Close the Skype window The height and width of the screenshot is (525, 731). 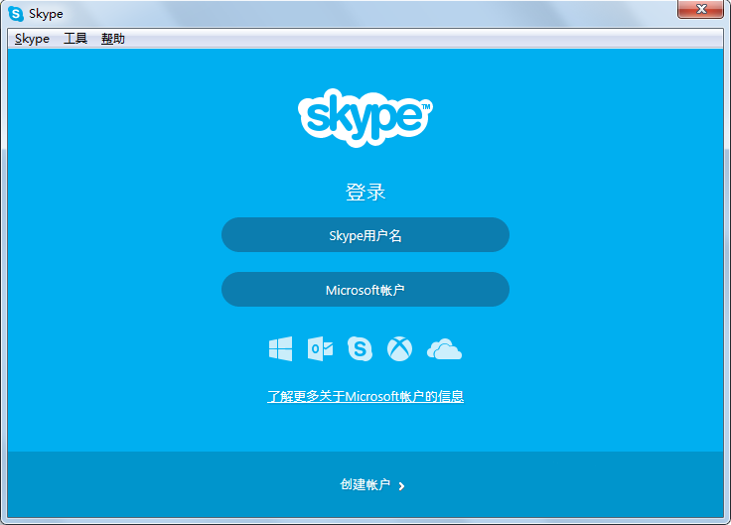700,9
